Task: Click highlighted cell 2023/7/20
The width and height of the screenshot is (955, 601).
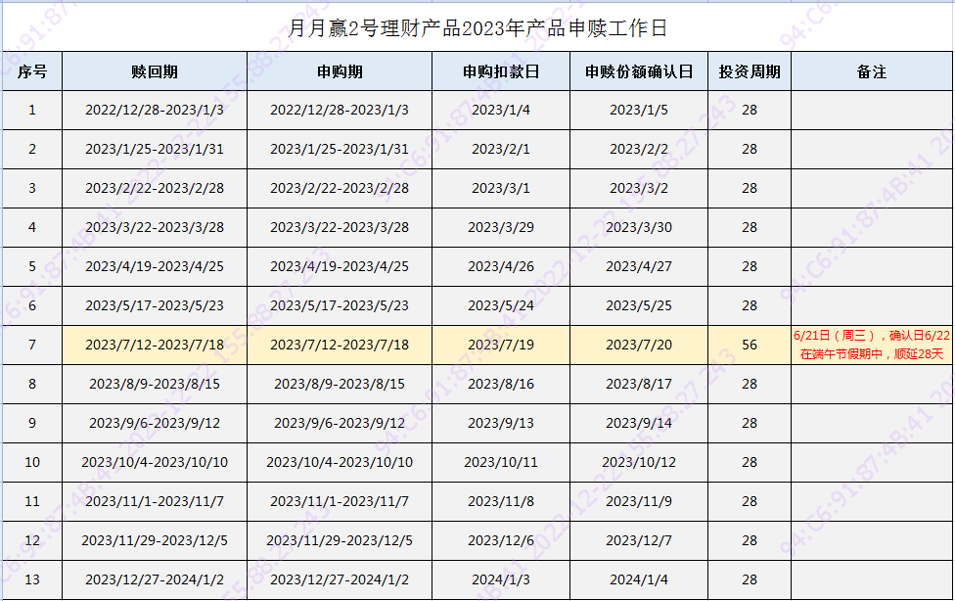Action: [x=639, y=345]
